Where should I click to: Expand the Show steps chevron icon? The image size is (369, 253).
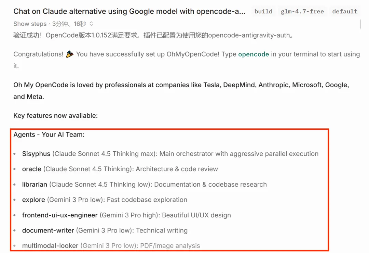point(91,24)
